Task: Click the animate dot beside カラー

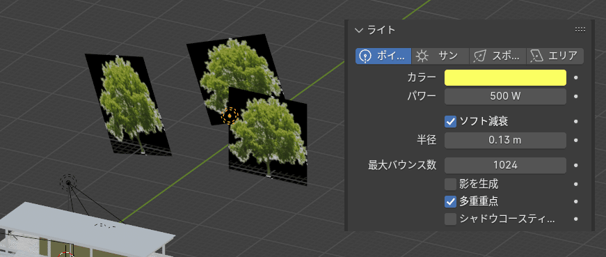Action: pyautogui.click(x=576, y=78)
